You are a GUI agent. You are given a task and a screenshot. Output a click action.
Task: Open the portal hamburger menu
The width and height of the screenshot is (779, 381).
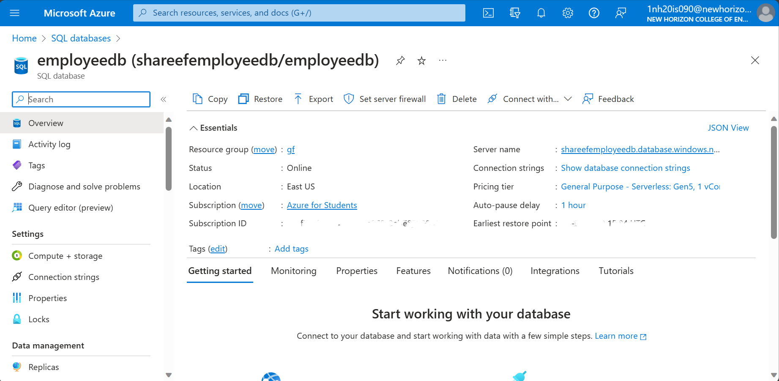[x=14, y=13]
